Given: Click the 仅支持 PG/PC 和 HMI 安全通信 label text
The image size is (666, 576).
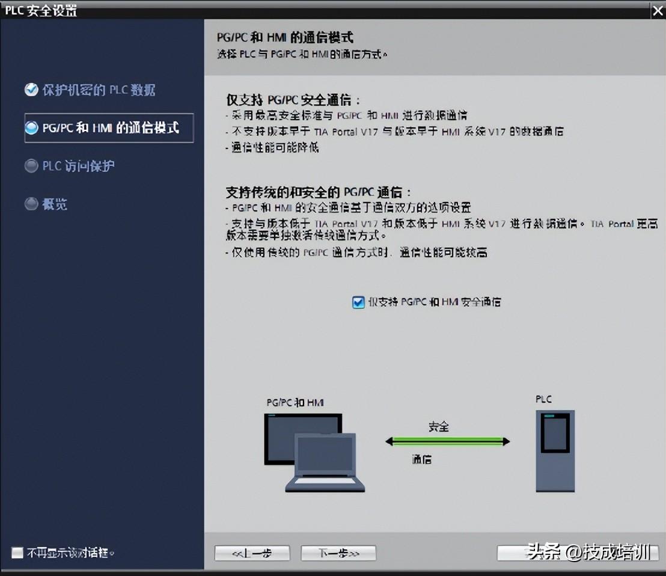Looking at the screenshot, I should tap(435, 302).
